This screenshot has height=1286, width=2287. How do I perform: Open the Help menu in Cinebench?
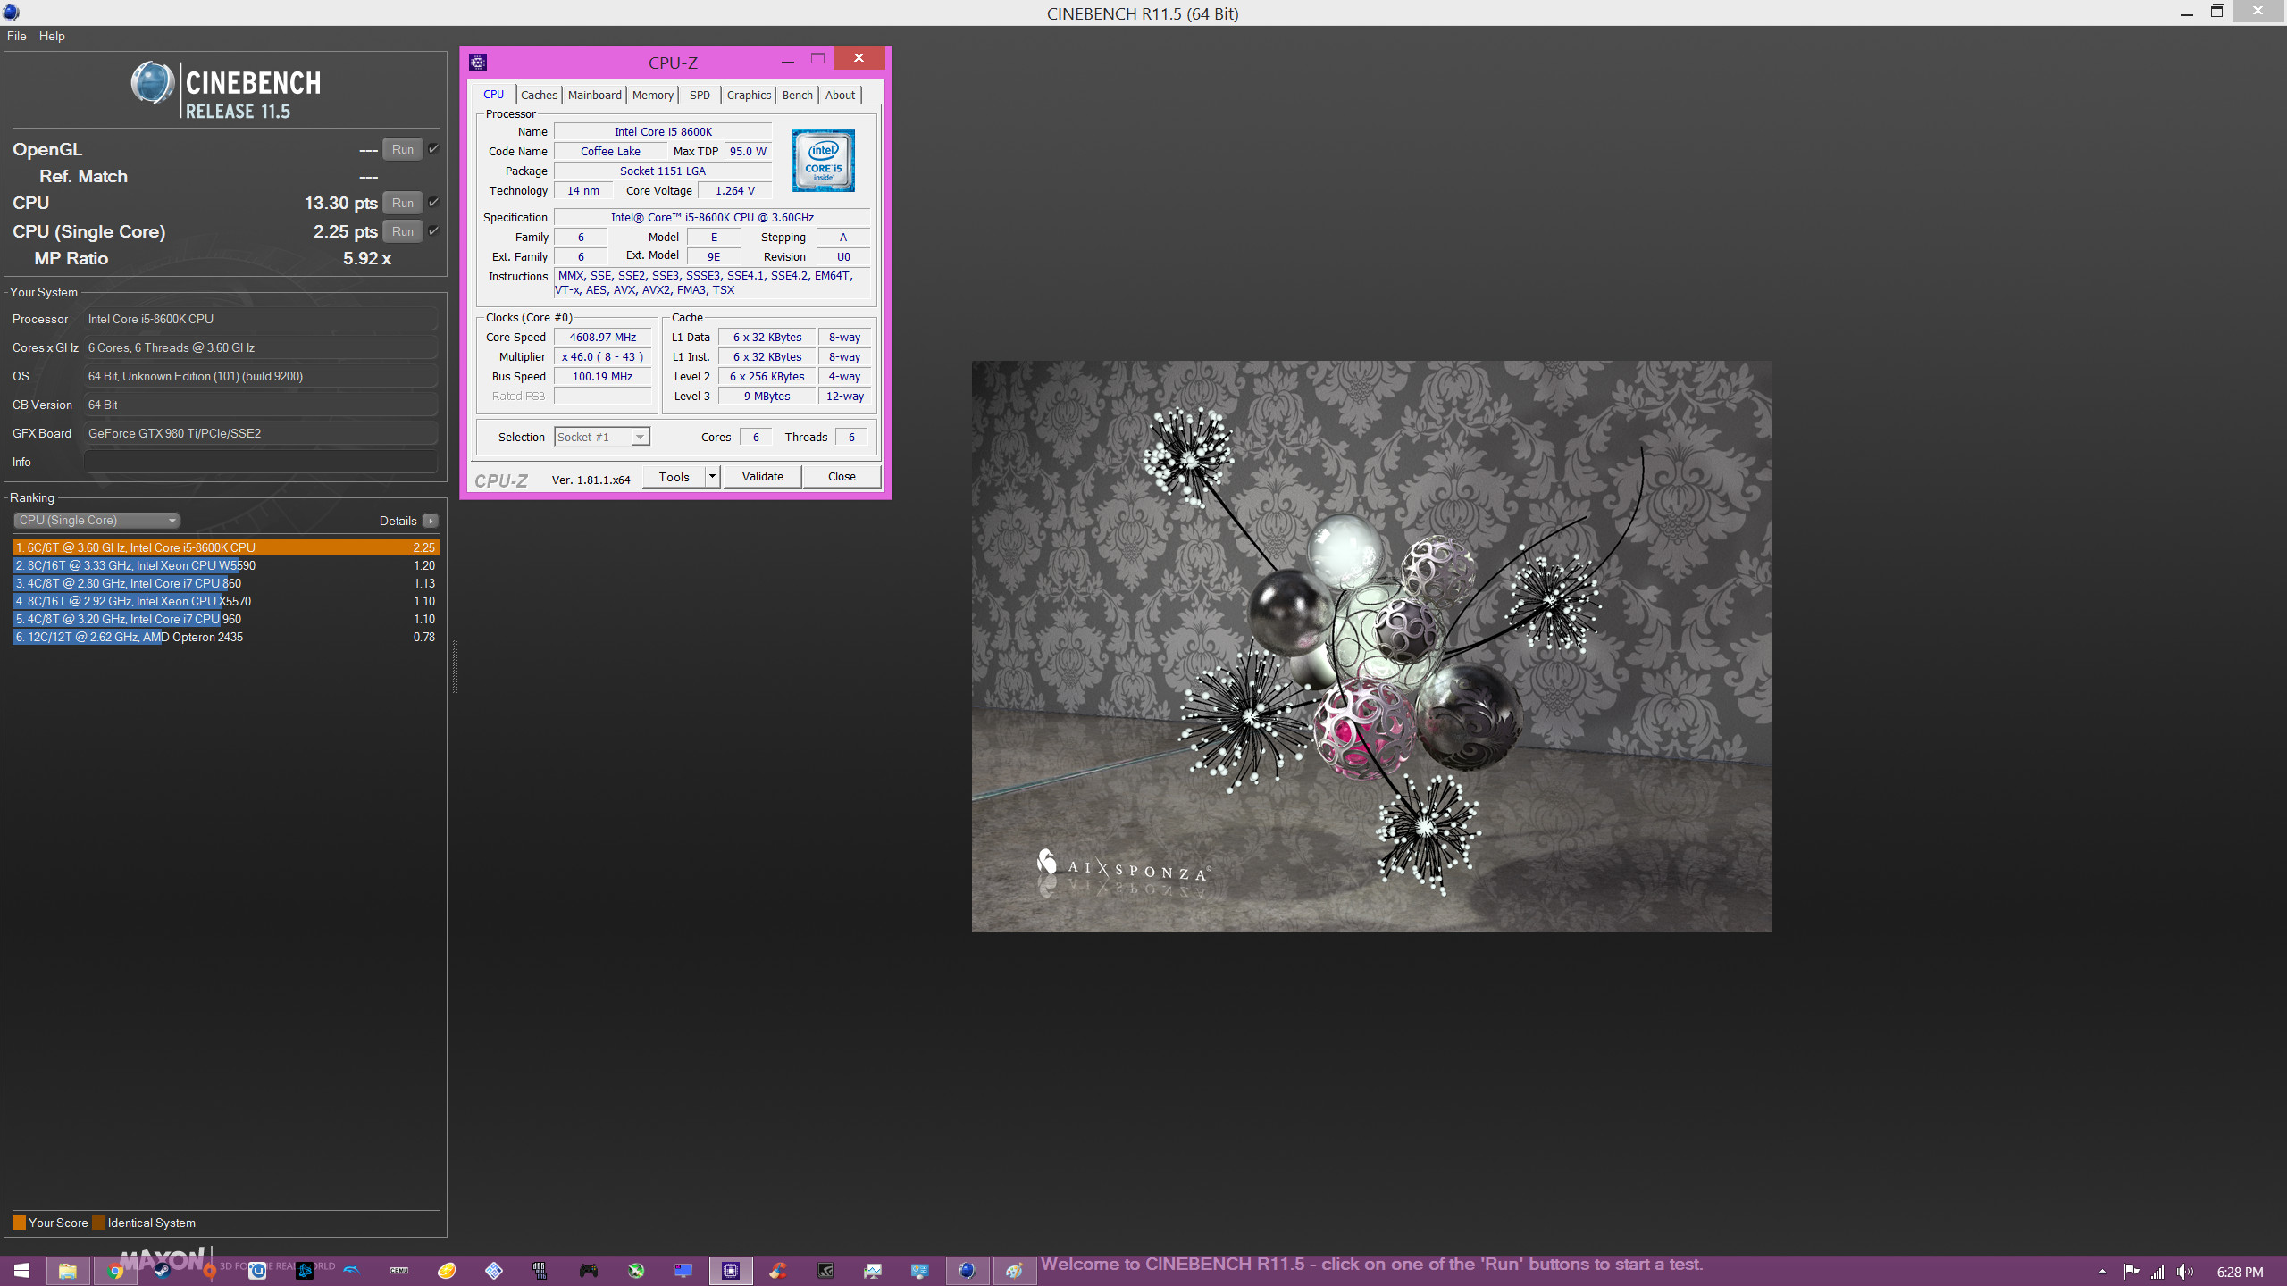[52, 36]
